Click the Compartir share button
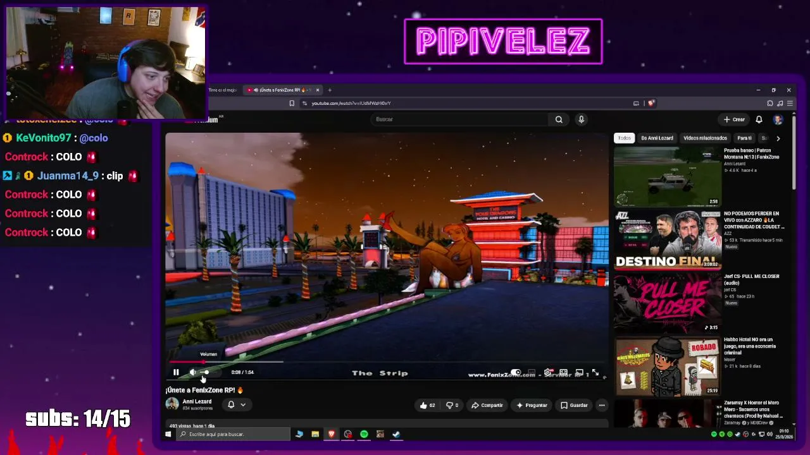 [x=487, y=405]
